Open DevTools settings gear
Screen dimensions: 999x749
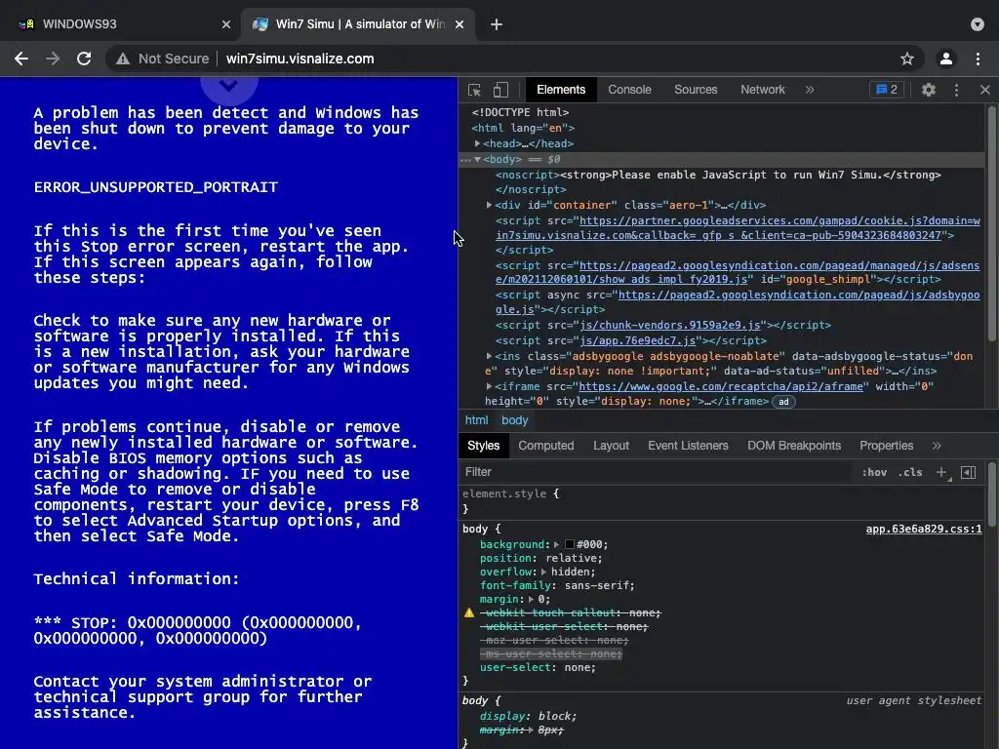pyautogui.click(x=929, y=90)
